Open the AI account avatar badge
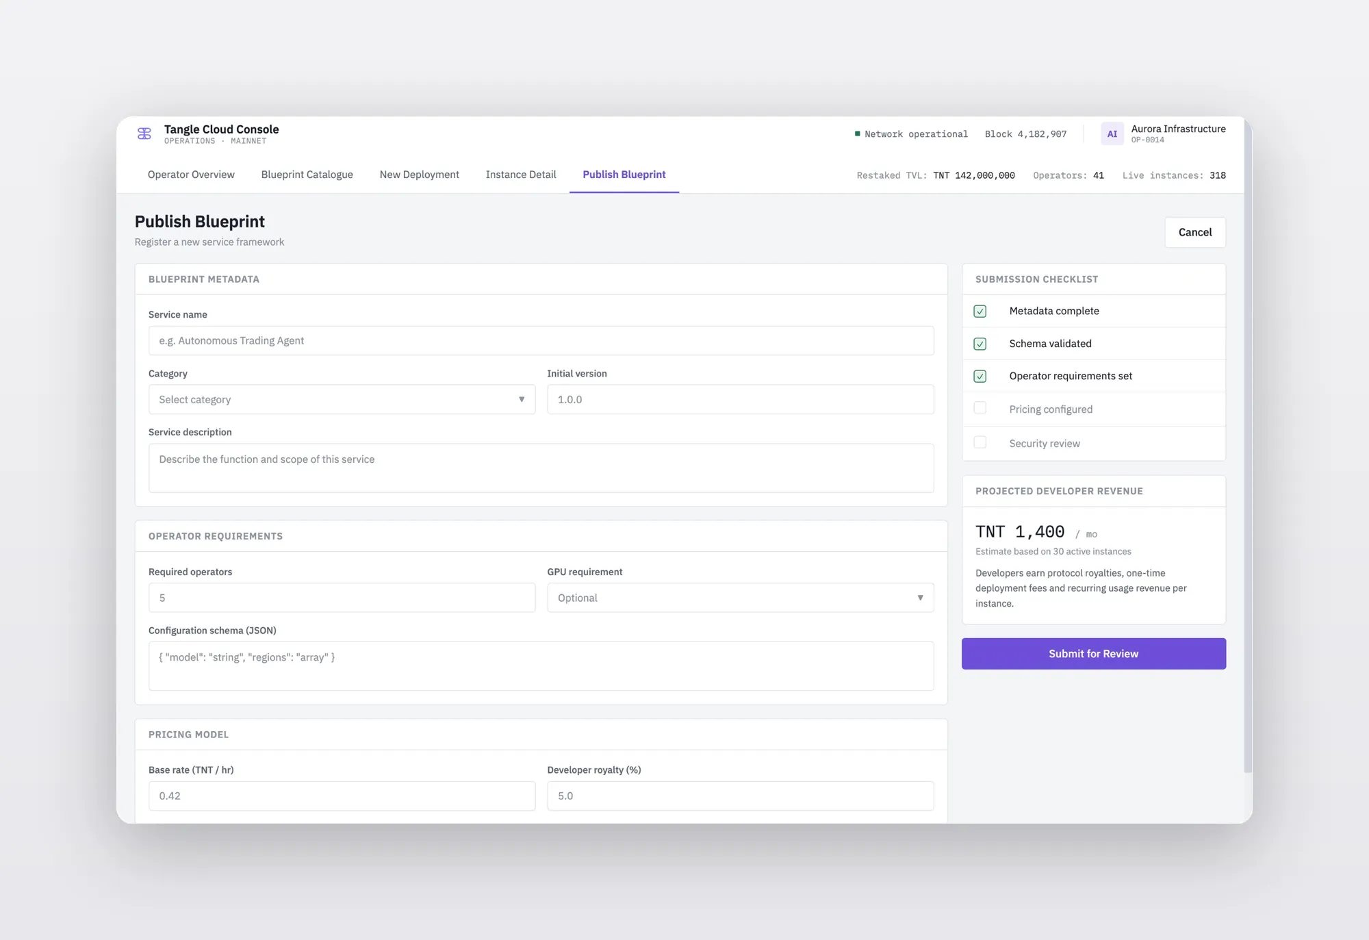 point(1112,134)
